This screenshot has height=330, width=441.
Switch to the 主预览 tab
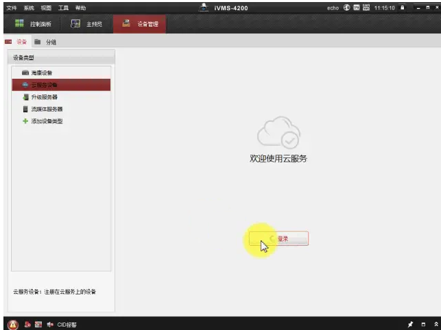click(x=86, y=25)
